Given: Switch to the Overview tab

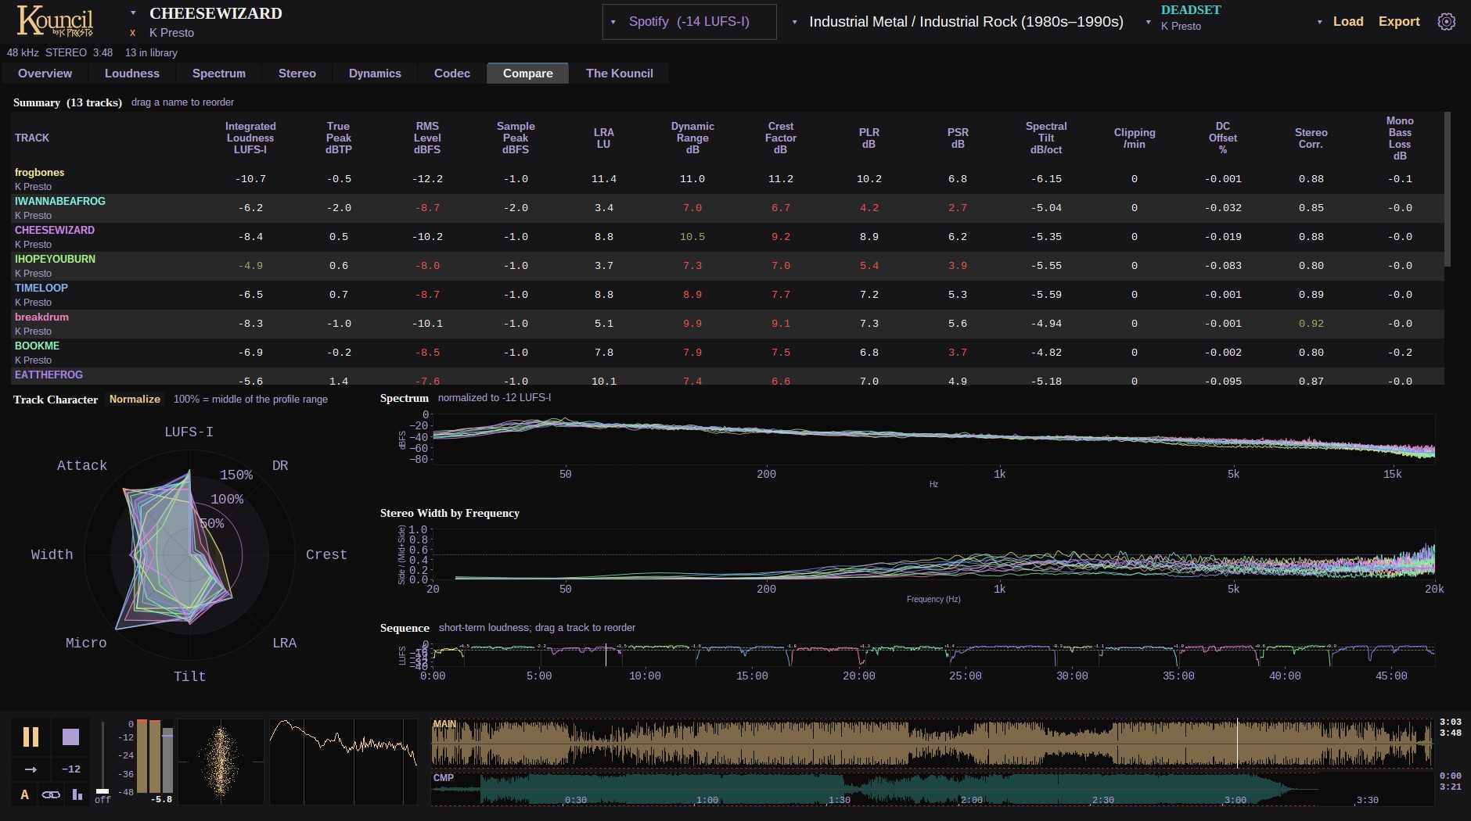Looking at the screenshot, I should click(45, 73).
